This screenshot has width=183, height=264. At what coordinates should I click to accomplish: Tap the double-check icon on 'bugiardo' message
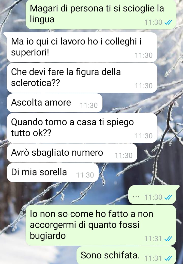(168, 239)
